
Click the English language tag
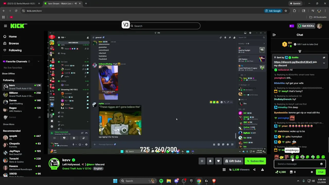click(98, 169)
